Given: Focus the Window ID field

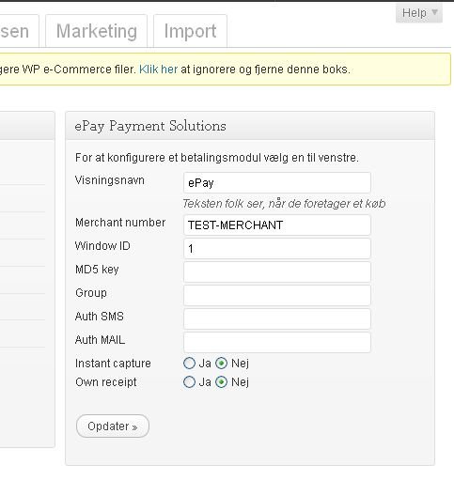Looking at the screenshot, I should click(277, 248).
